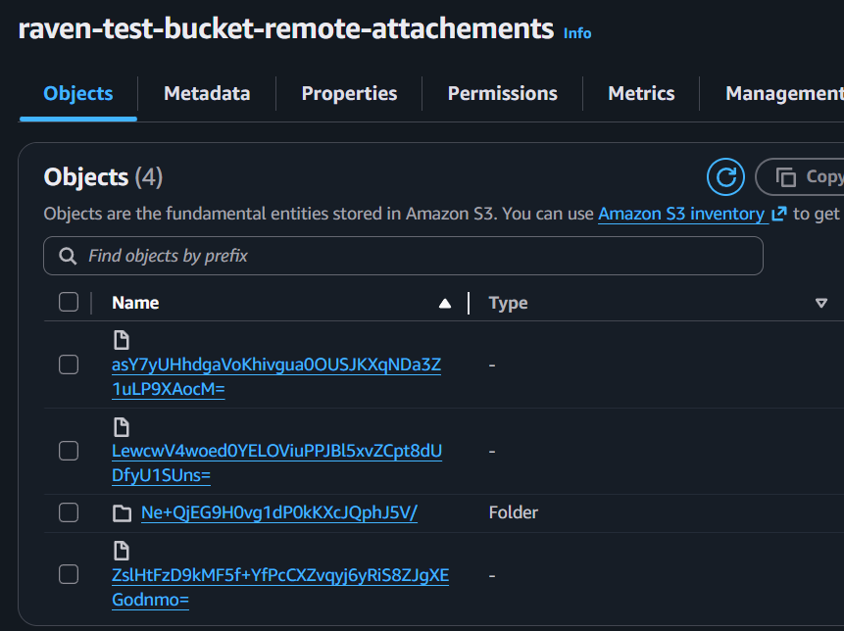This screenshot has height=631, width=844.
Task: Click the folder icon beside Ne+QjEG9H0vg1dP0kKXcJQphJ5V/
Action: [x=122, y=513]
